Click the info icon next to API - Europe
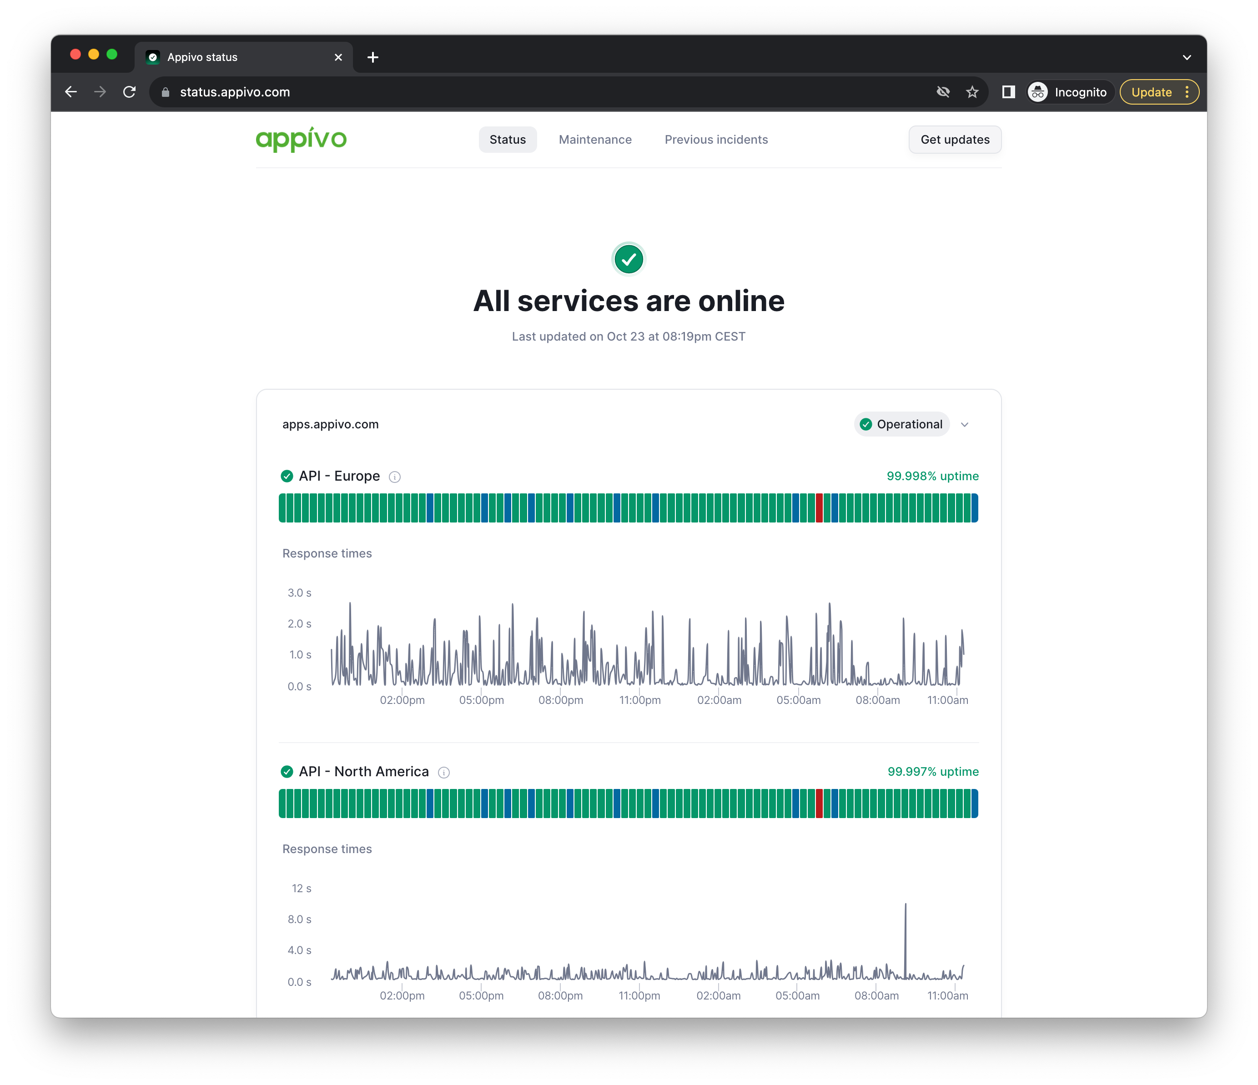The image size is (1258, 1085). 395,477
